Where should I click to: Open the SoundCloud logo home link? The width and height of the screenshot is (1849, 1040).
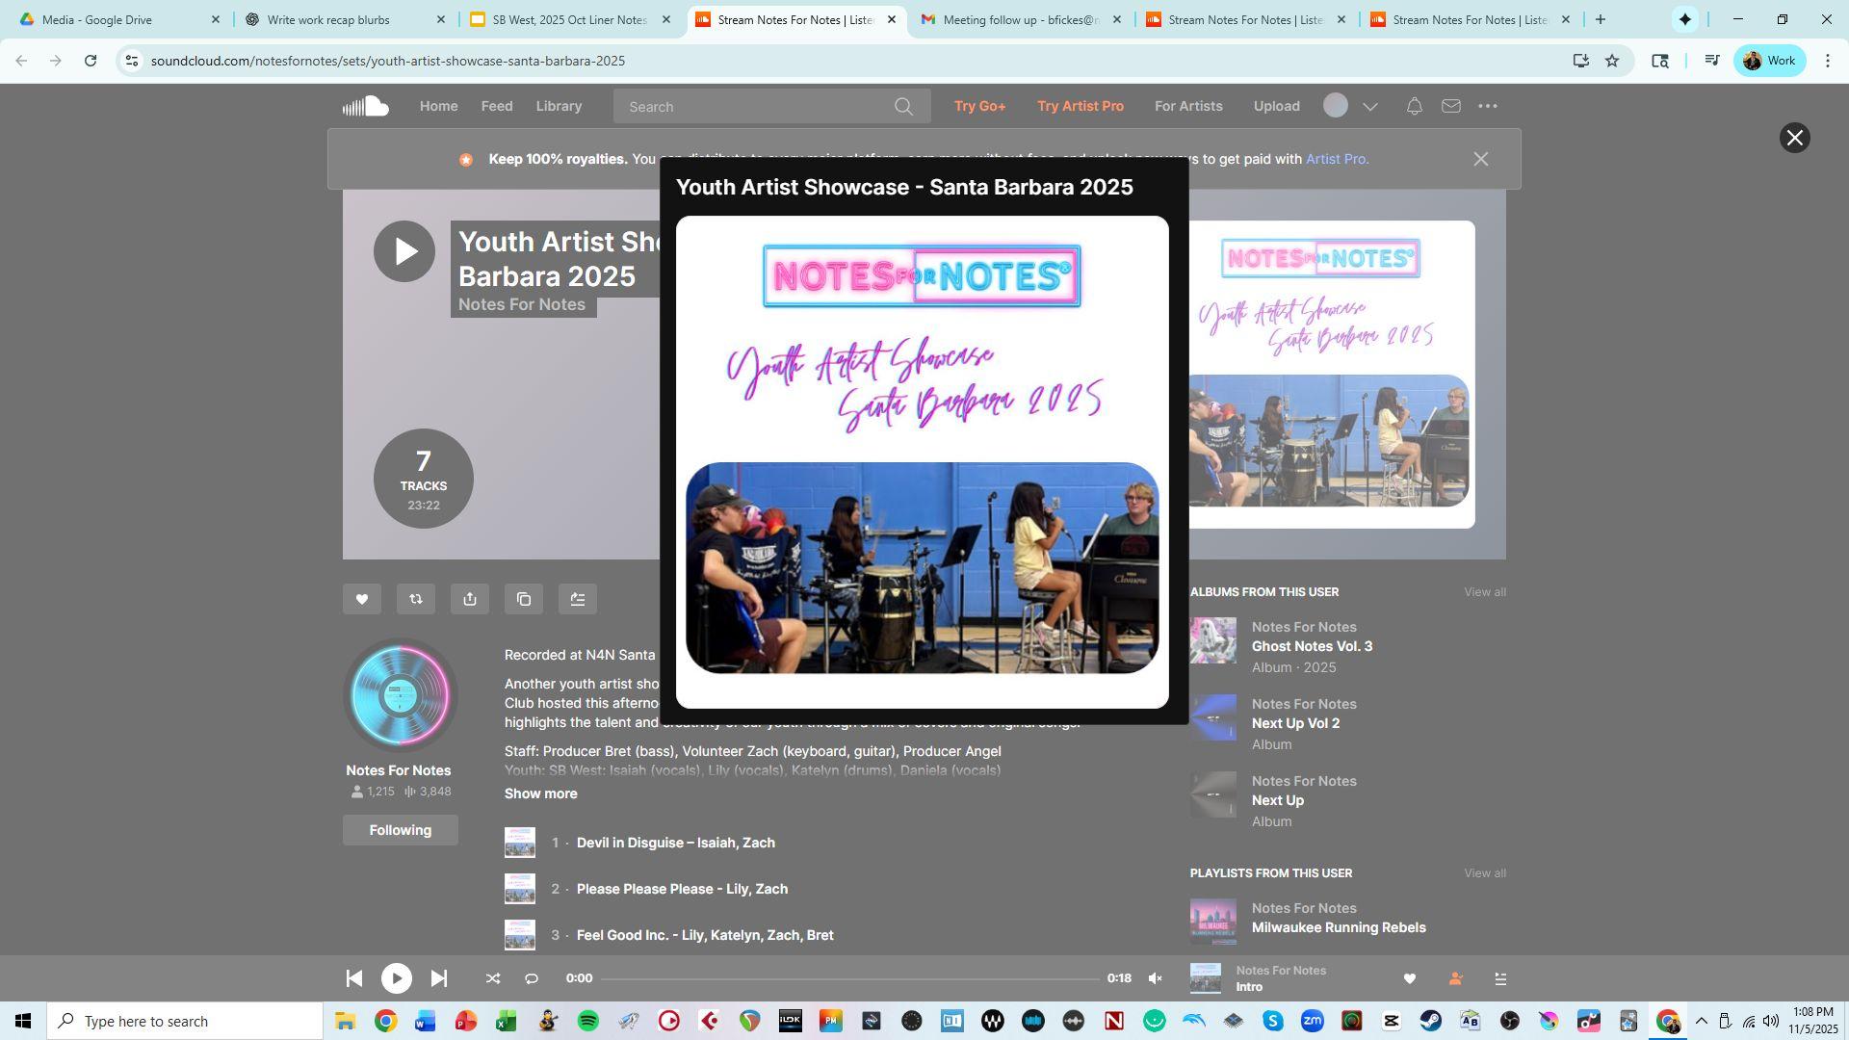[366, 107]
